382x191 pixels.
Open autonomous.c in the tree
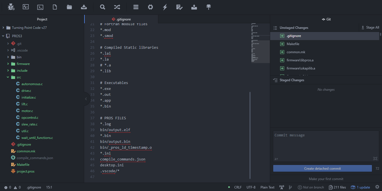coord(32,84)
